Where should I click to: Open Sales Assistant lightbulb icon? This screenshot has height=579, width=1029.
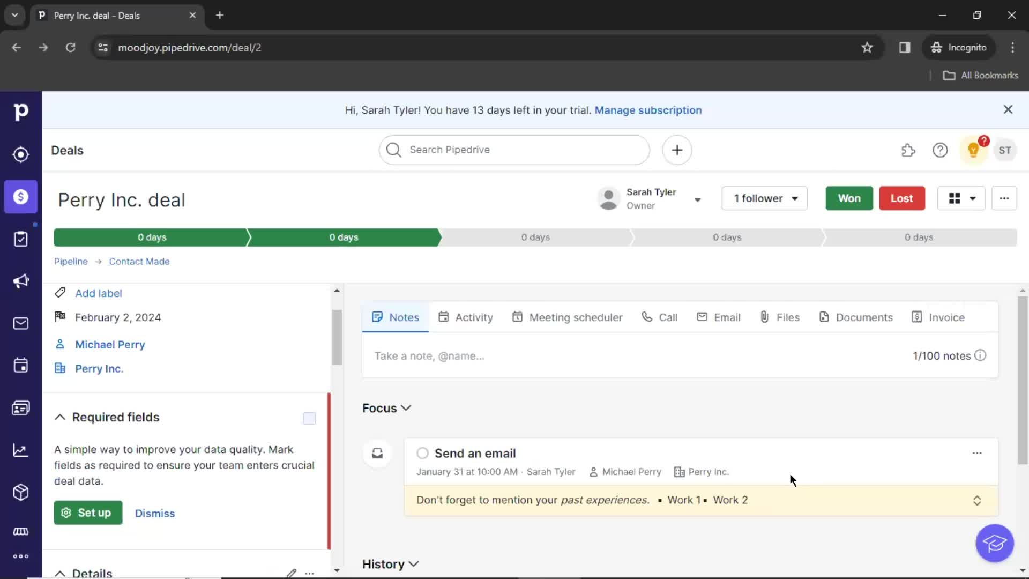[x=973, y=150]
